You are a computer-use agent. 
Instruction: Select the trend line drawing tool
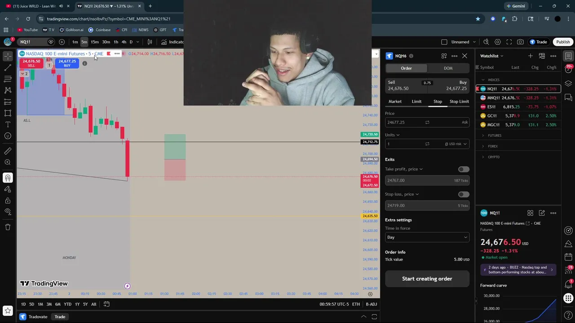pos(8,68)
